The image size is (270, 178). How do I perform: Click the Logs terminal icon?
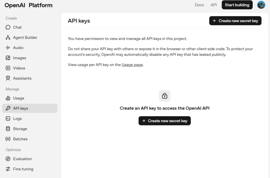point(8,119)
